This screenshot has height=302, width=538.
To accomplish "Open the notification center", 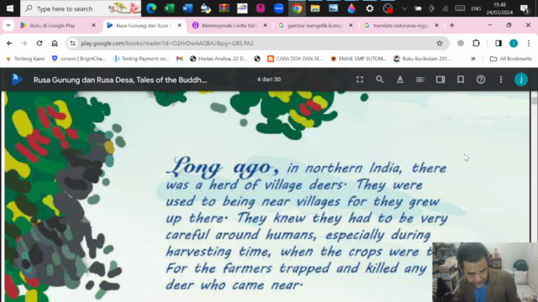I will pos(525,8).
